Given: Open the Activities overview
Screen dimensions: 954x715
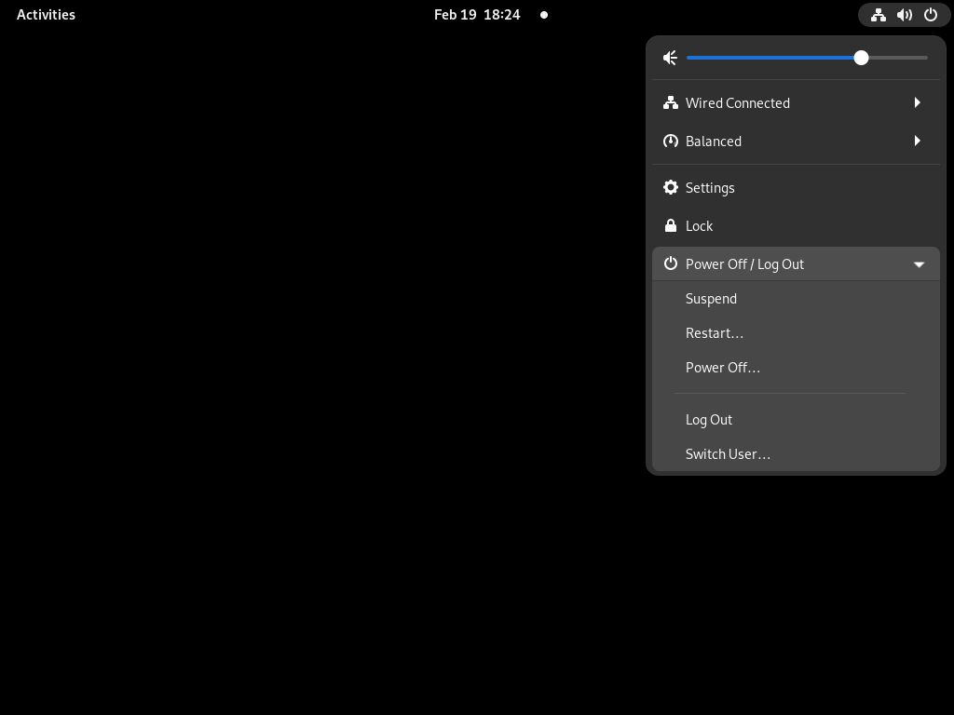Looking at the screenshot, I should point(46,15).
